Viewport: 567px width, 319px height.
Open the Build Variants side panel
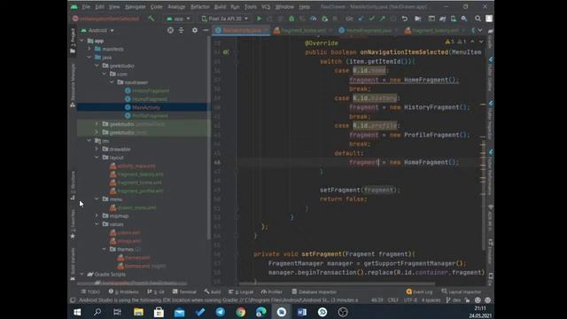pyautogui.click(x=73, y=264)
